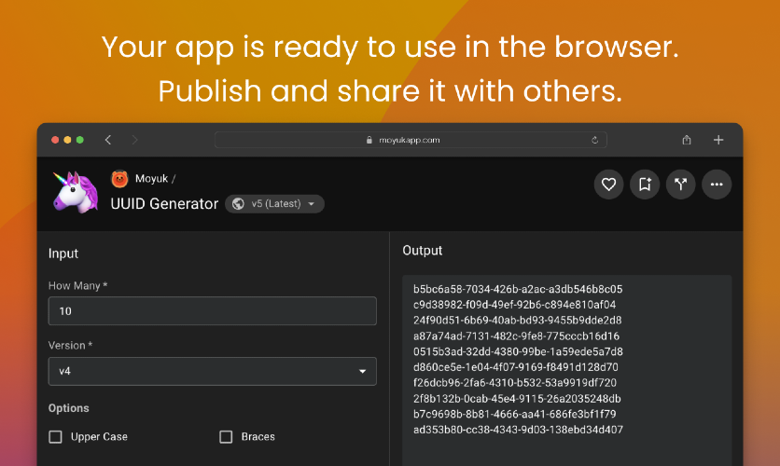
Task: Enable the Upper Case checkbox
Action: [x=55, y=437]
